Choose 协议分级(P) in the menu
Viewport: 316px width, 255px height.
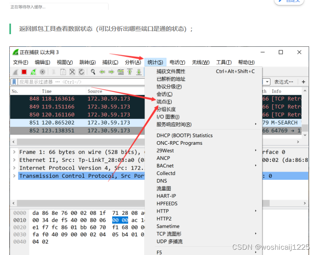coord(203,87)
